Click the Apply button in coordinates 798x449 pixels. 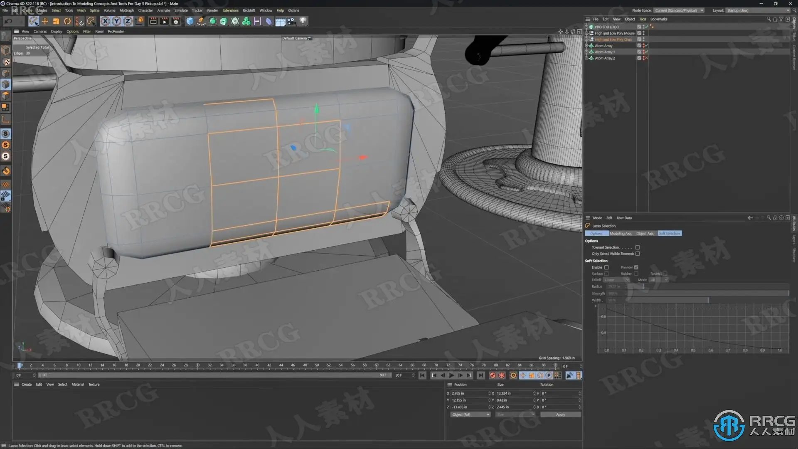point(560,414)
